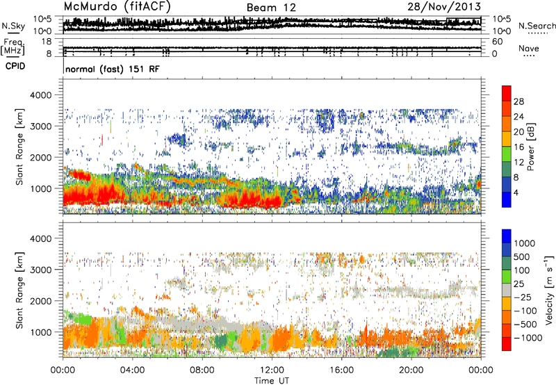
Task: Click the 'Slant Range [km]' label of the power panel
Action: coord(20,147)
